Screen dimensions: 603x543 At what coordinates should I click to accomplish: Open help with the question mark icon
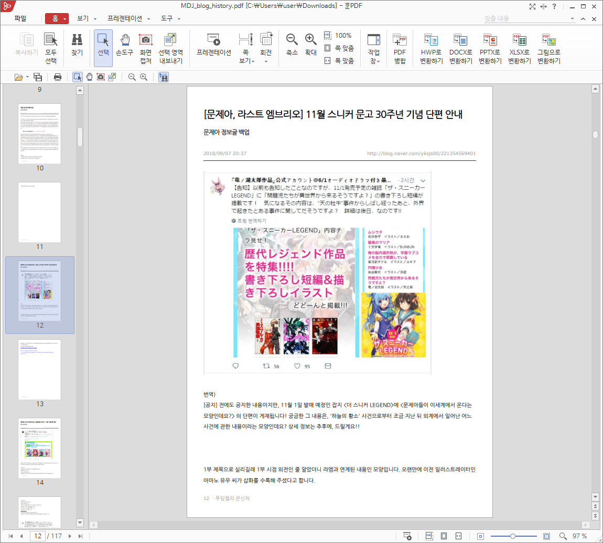click(x=554, y=6)
